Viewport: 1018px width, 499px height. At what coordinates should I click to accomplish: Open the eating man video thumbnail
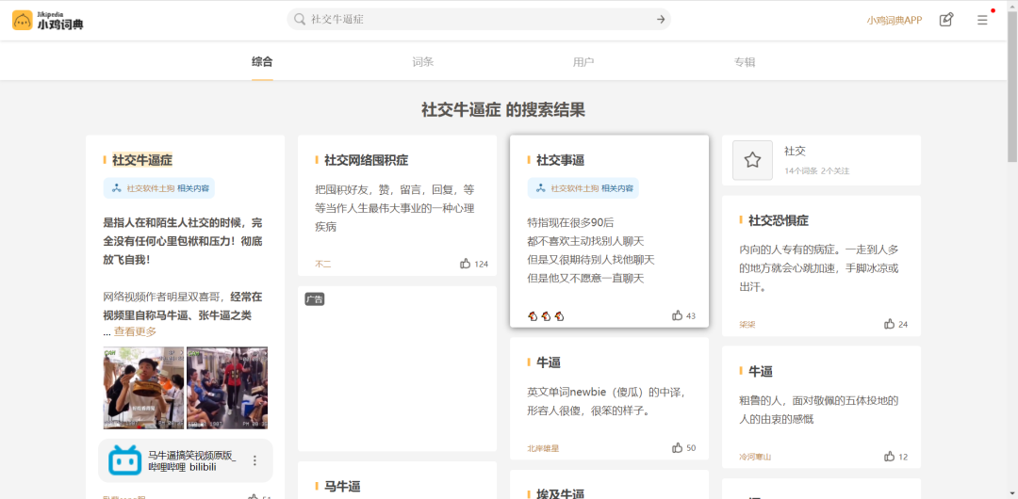coord(143,388)
